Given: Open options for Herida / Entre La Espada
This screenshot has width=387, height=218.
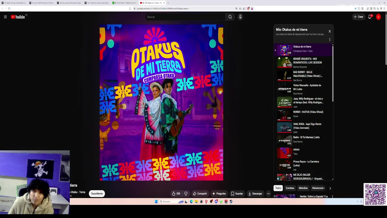Looking at the screenshot, I should coord(332,197).
